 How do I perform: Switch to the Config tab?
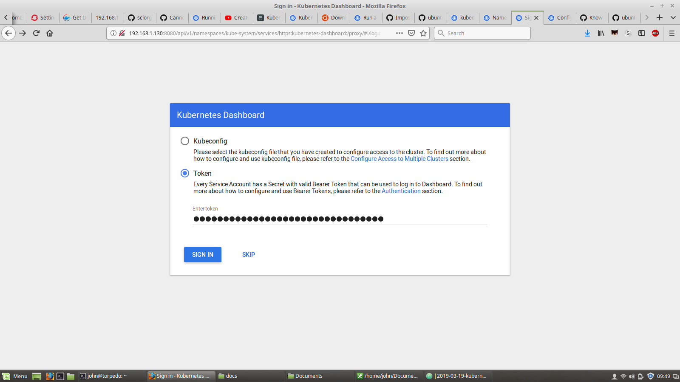(x=560, y=17)
